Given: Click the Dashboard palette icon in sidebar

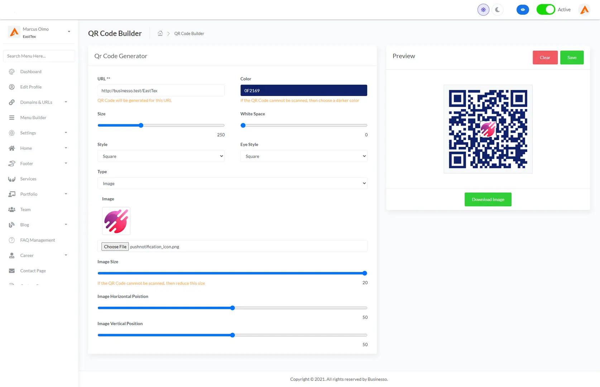Looking at the screenshot, I should click(12, 72).
